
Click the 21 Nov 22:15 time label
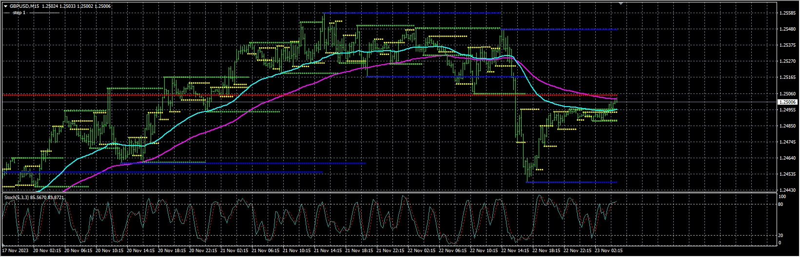coord(391,251)
